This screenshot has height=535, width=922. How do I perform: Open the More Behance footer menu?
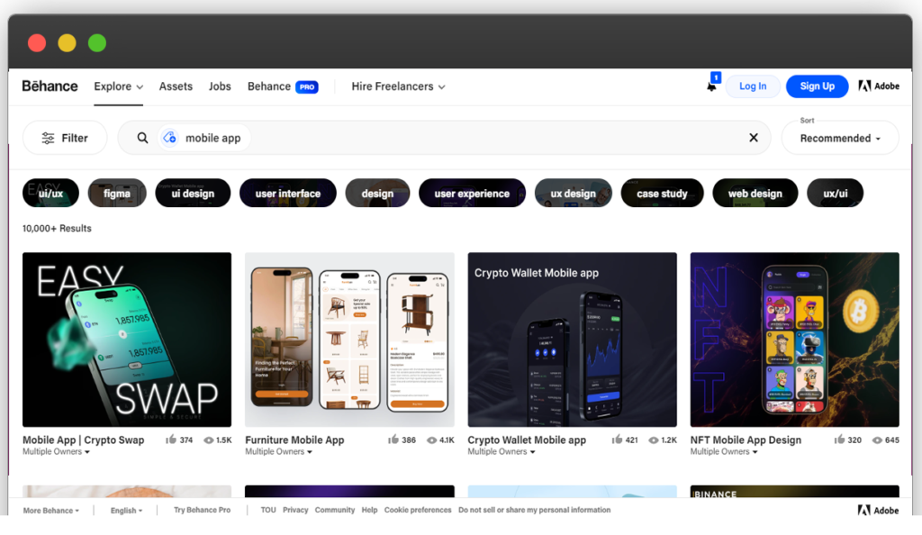[x=51, y=511]
